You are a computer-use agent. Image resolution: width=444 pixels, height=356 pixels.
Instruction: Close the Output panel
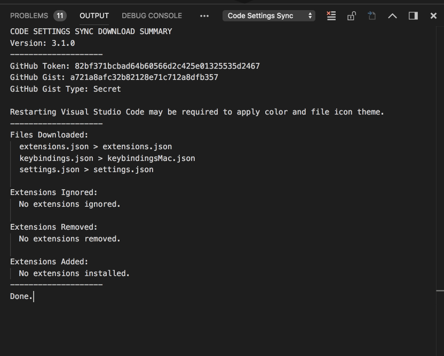tap(433, 16)
